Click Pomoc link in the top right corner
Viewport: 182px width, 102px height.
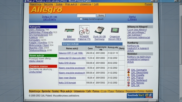(x=148, y=4)
